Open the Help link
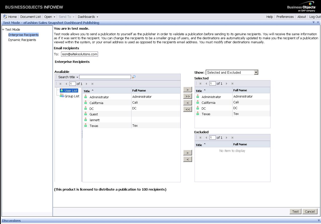This screenshot has height=224, width=321. (x=269, y=17)
